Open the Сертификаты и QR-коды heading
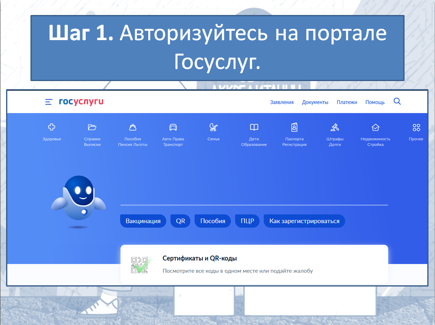The image size is (435, 325). (199, 258)
